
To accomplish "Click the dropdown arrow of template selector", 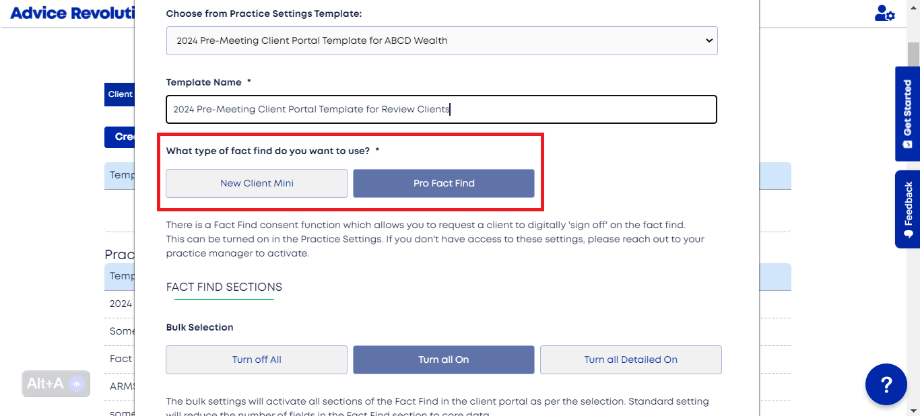I will 709,40.
